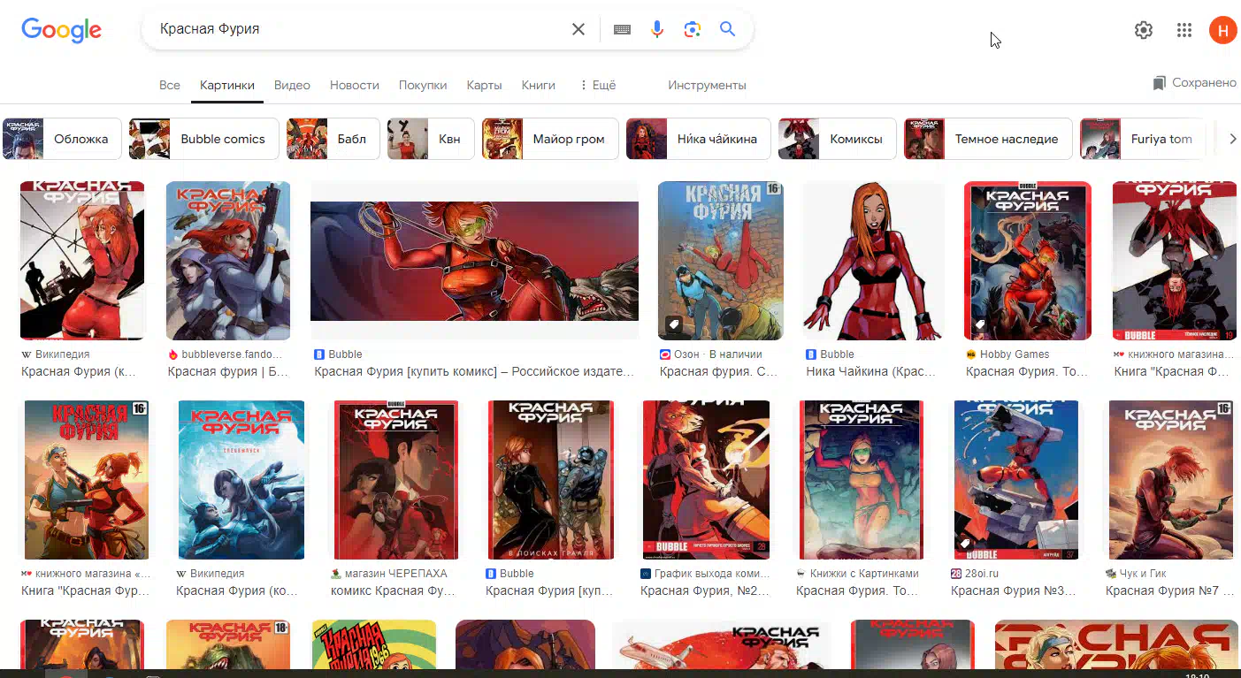Viewport: 1241px width, 678px height.
Task: Open the Красная Фурия. То… link under Книжки с Картинками
Action: pyautogui.click(x=858, y=591)
